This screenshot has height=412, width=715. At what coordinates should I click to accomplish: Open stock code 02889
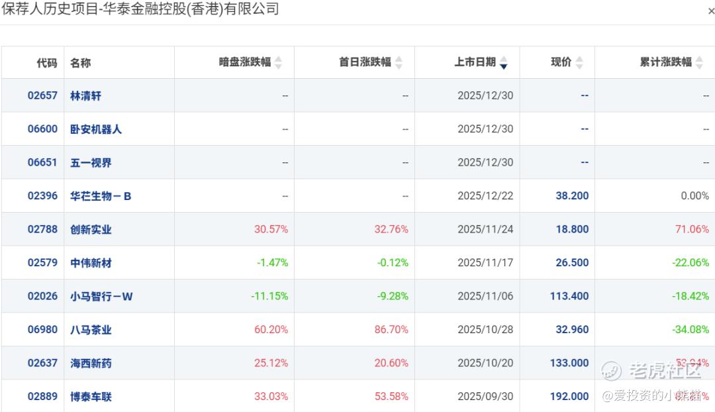[42, 396]
